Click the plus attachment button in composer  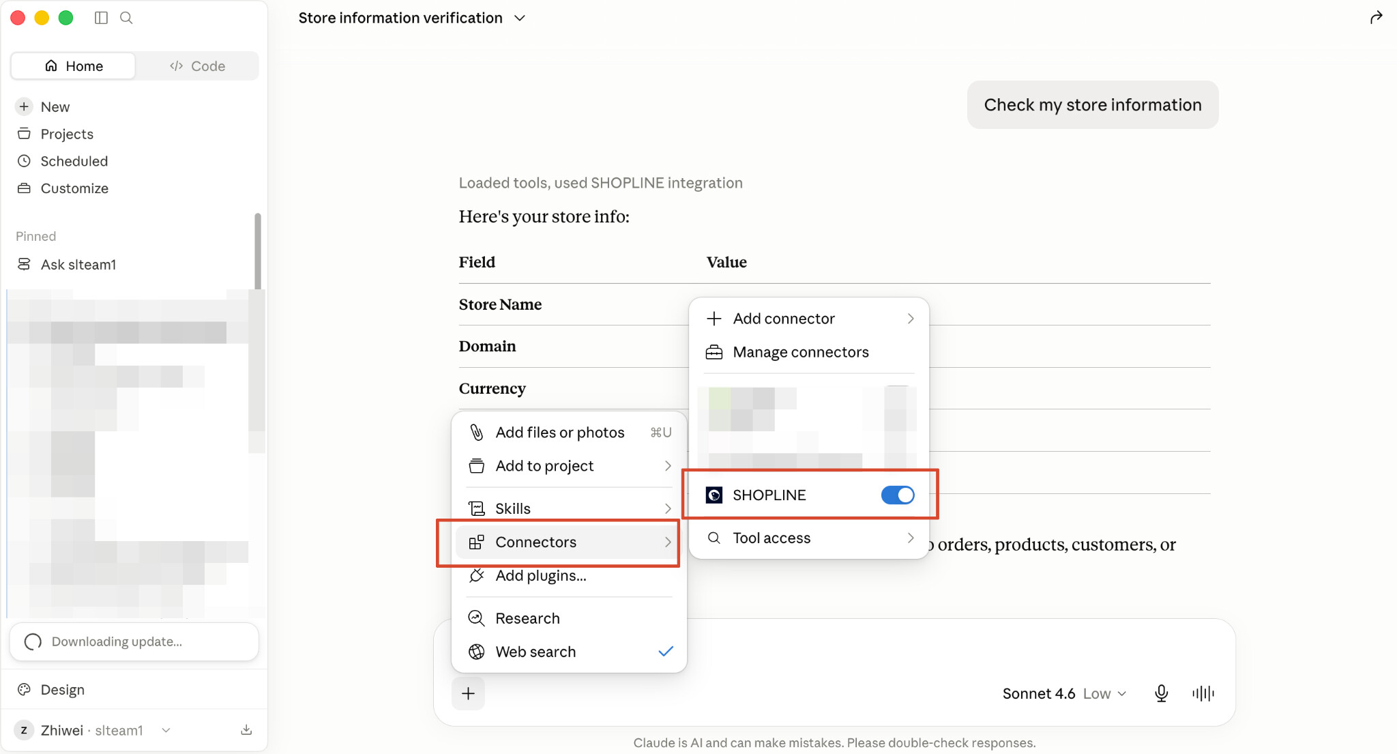click(468, 694)
